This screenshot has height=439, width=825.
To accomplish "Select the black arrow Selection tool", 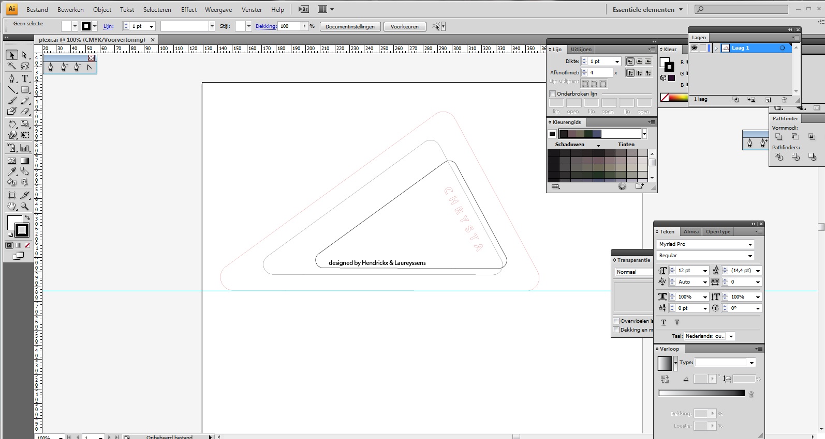I will tap(12, 55).
